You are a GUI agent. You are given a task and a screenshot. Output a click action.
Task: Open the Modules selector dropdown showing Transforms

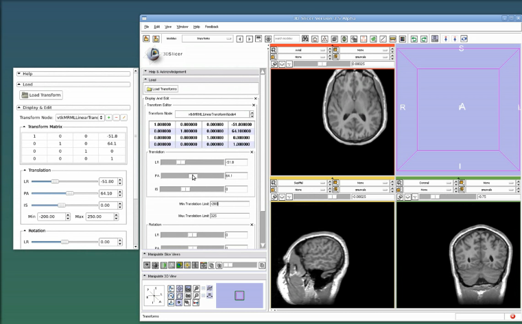pos(207,39)
